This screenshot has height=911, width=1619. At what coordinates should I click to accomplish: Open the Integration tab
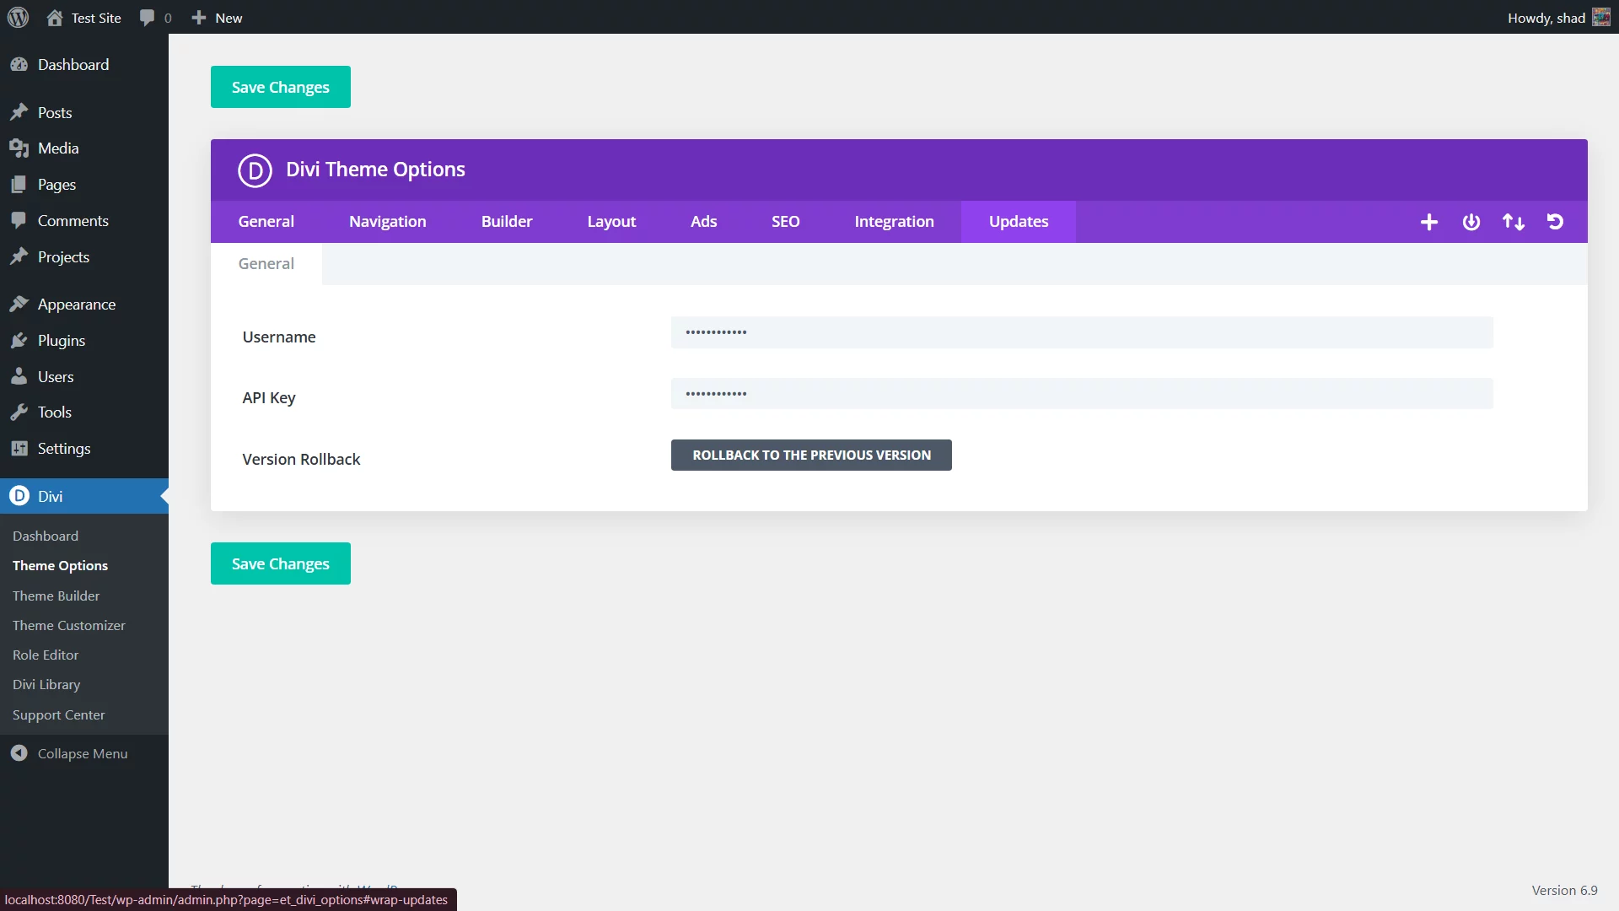point(894,221)
